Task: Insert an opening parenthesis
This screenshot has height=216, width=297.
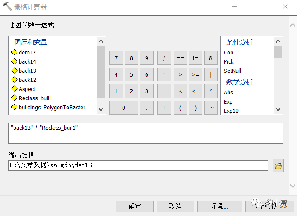Action: coord(180,108)
